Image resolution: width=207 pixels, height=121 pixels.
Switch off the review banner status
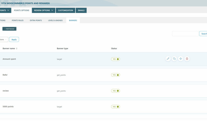(x=115, y=91)
